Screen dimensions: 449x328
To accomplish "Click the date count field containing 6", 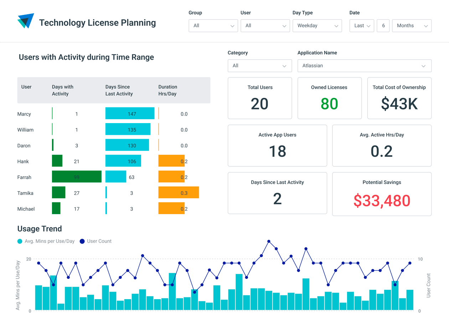I will 383,26.
